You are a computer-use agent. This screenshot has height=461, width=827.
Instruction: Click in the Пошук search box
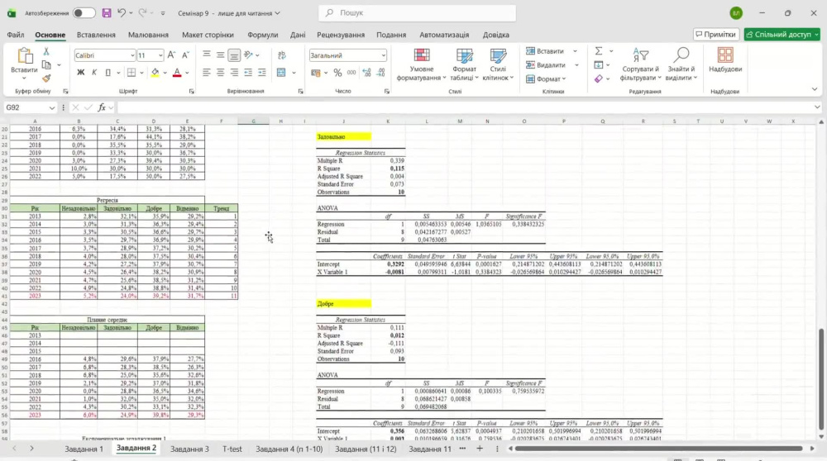[417, 12]
